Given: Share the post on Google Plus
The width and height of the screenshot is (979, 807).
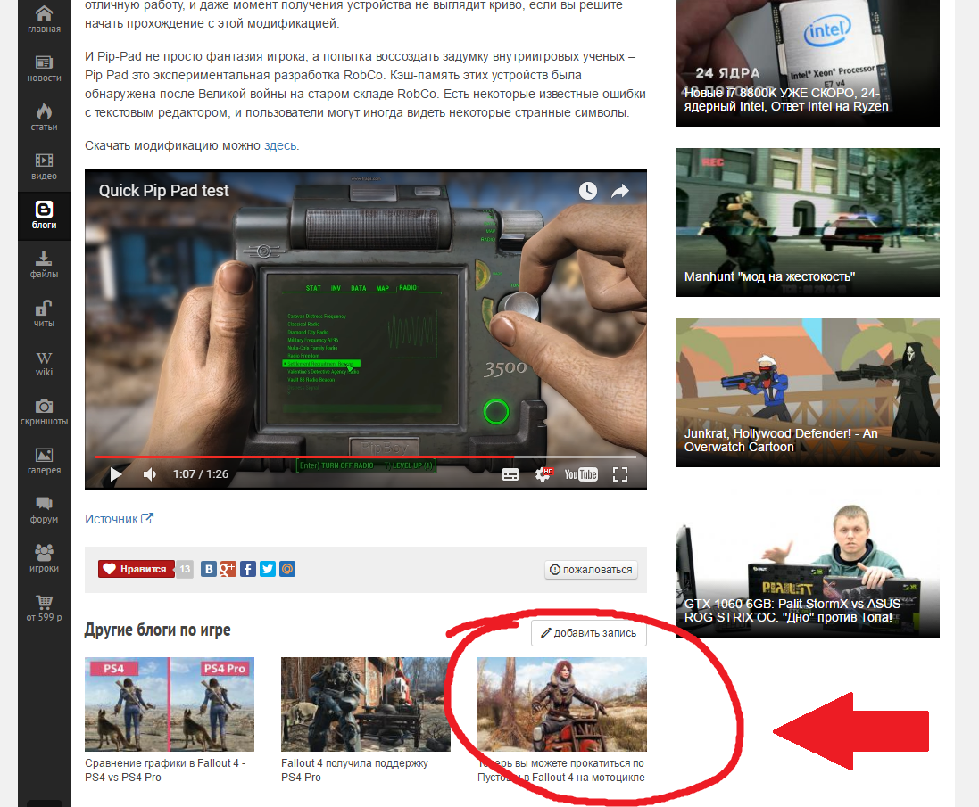Looking at the screenshot, I should click(x=228, y=569).
